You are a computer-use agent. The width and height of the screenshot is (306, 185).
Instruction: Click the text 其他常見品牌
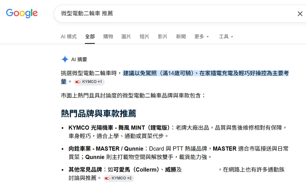point(85,170)
